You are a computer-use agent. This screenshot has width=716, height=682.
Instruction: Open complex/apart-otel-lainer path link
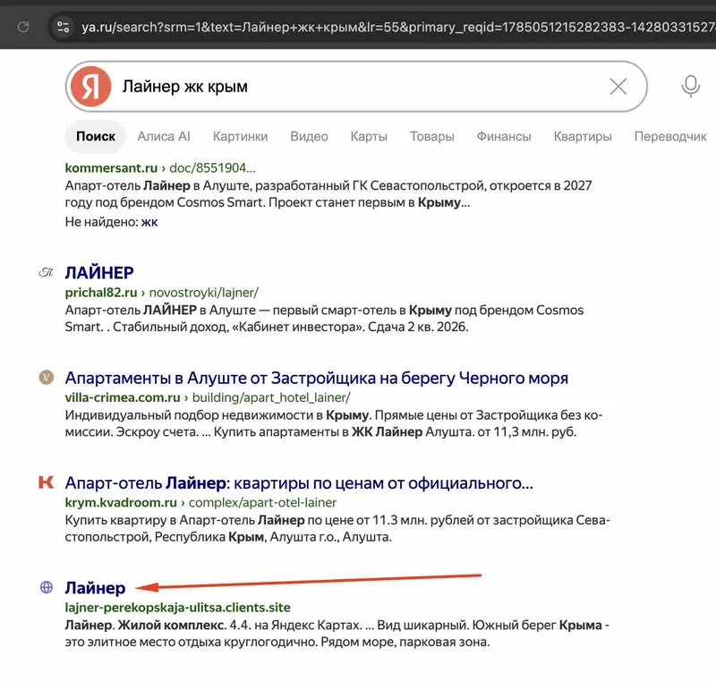pyautogui.click(x=262, y=503)
